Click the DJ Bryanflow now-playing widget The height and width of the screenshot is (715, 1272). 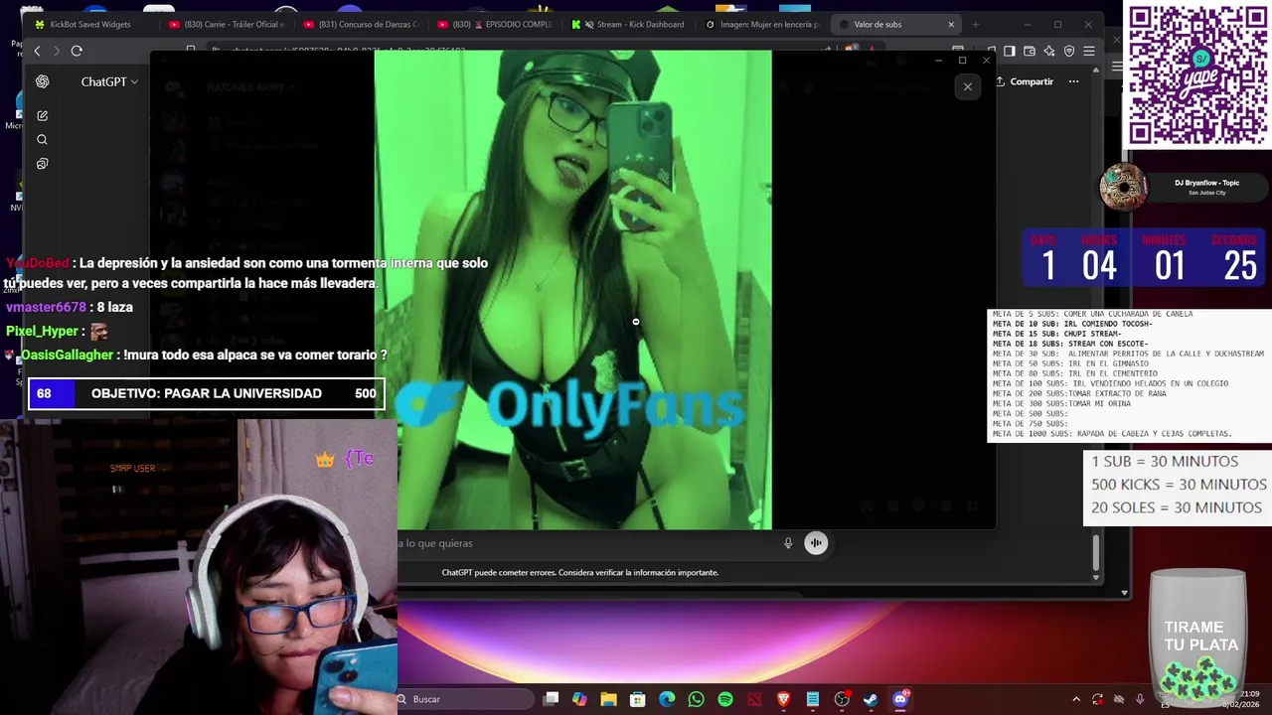[x=1183, y=187]
